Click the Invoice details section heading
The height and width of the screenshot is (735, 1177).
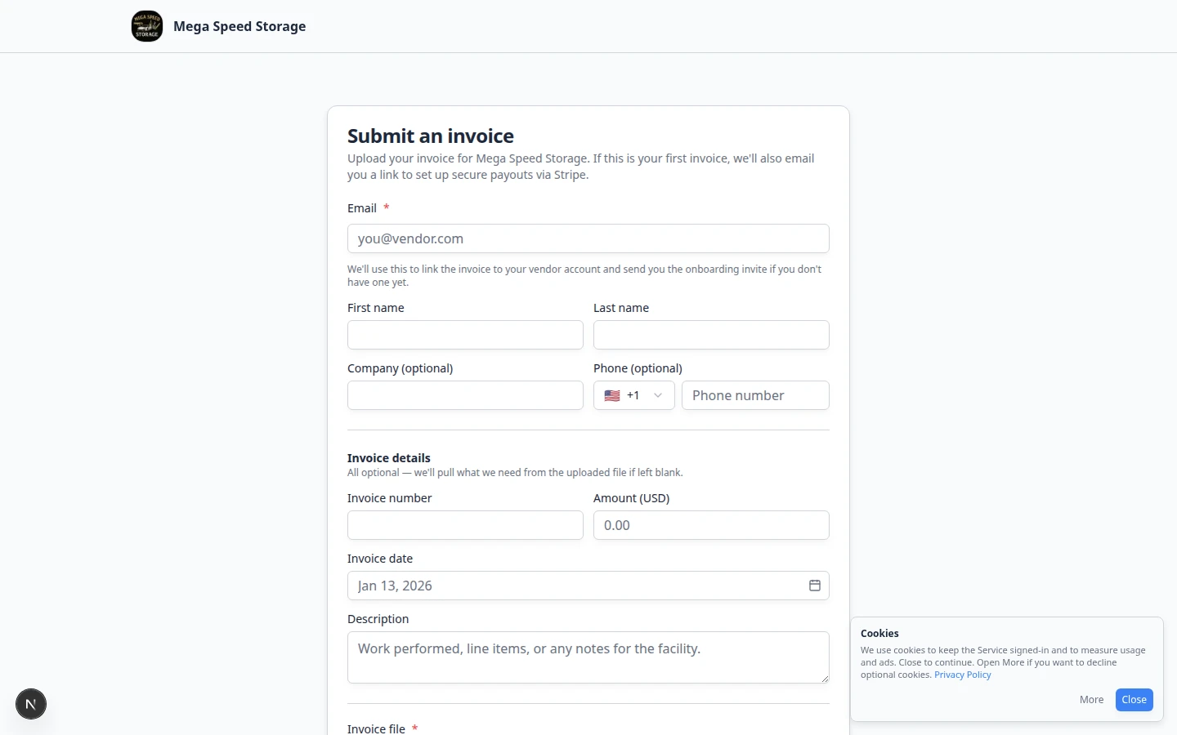coord(388,458)
